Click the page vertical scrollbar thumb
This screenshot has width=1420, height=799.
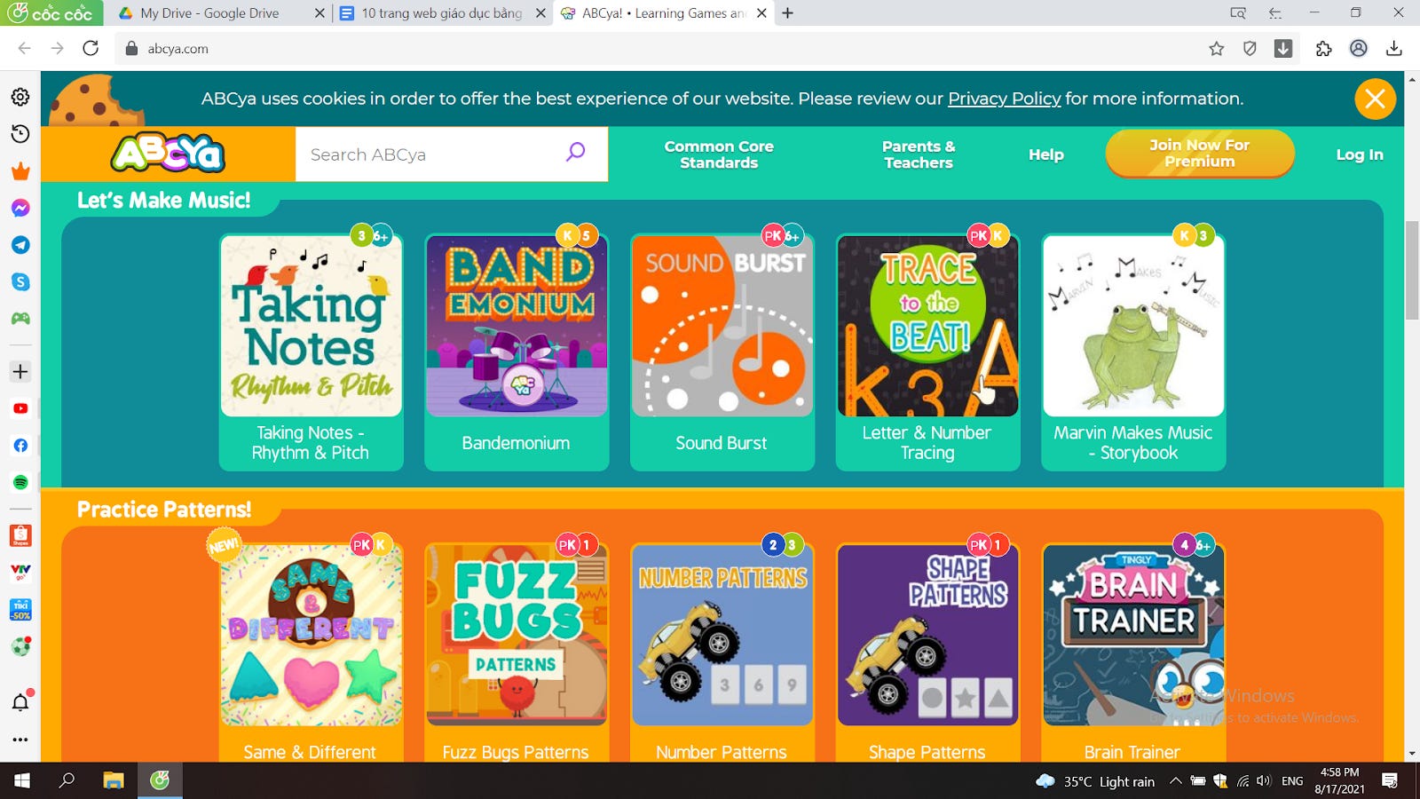[1412, 271]
